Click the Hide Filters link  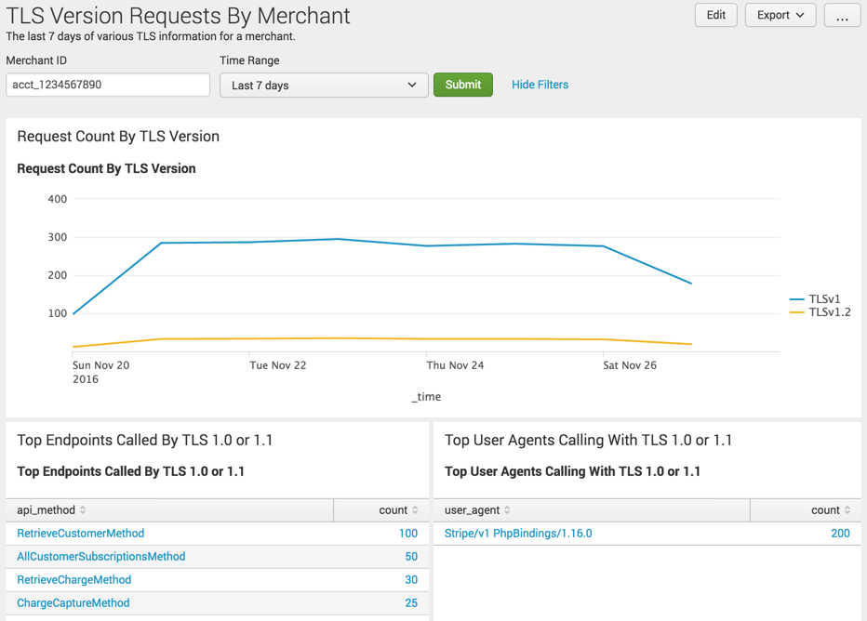[x=540, y=85]
